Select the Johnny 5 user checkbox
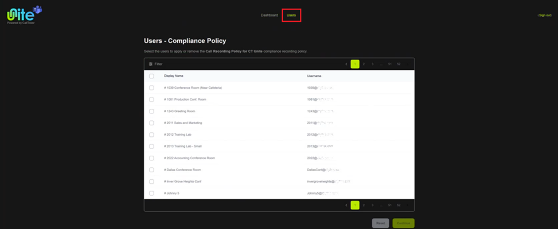Viewport: 558px width, 229px height. coord(151,193)
